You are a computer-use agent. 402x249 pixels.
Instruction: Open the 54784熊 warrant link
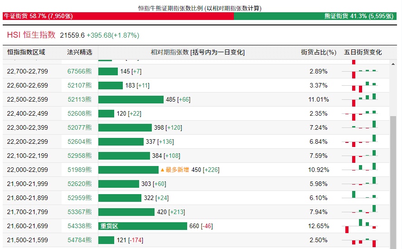79,240
